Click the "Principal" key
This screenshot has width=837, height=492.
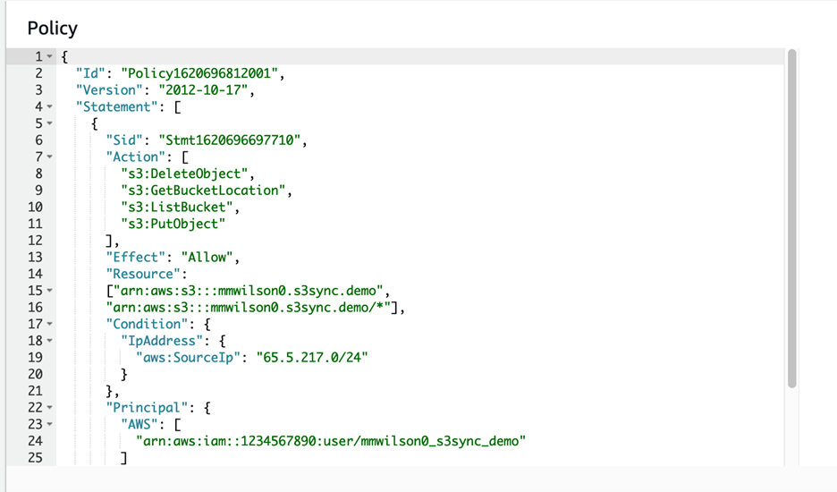(x=147, y=408)
